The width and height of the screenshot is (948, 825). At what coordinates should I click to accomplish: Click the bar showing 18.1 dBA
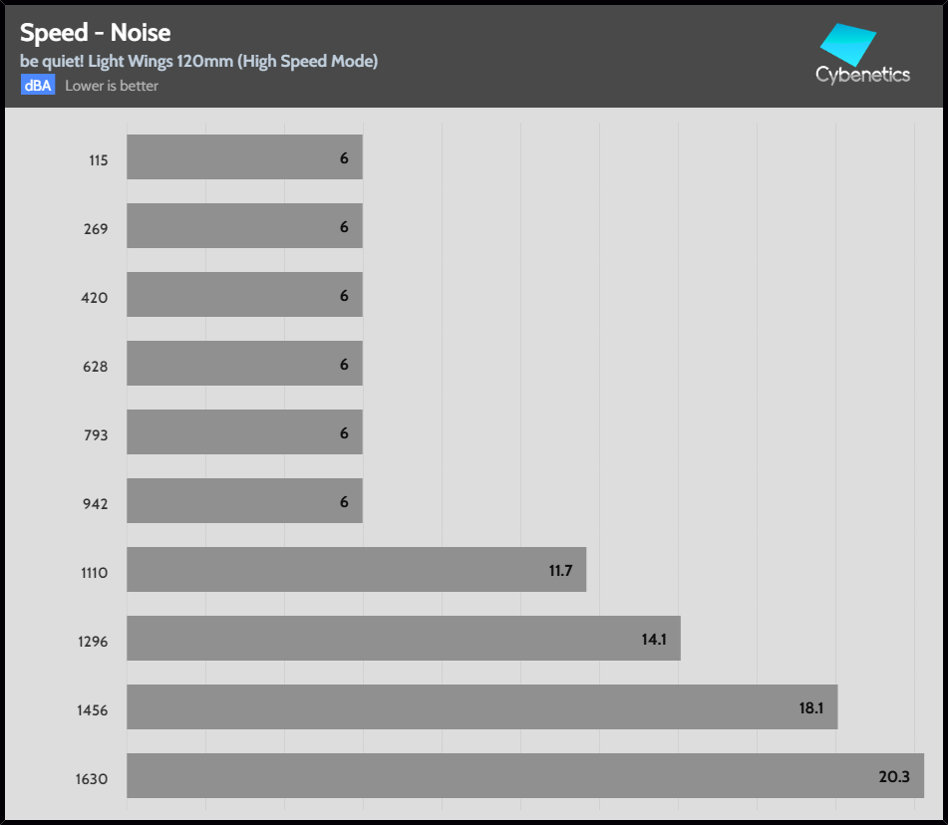point(481,706)
